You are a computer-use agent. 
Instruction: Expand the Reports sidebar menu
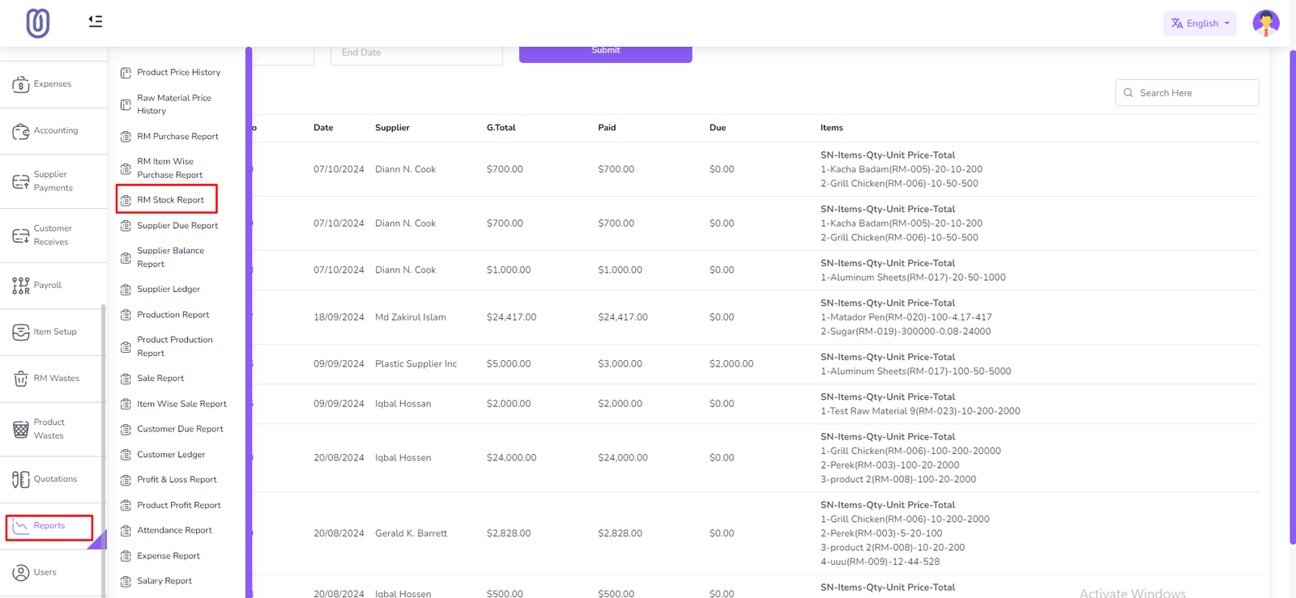(x=49, y=526)
